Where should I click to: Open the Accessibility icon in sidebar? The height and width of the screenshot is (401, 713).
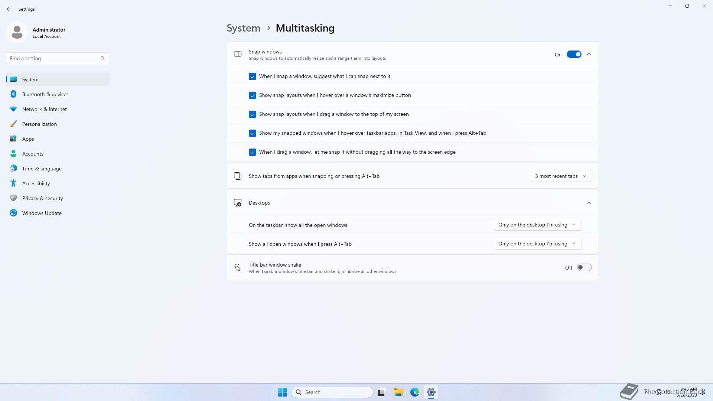13,183
